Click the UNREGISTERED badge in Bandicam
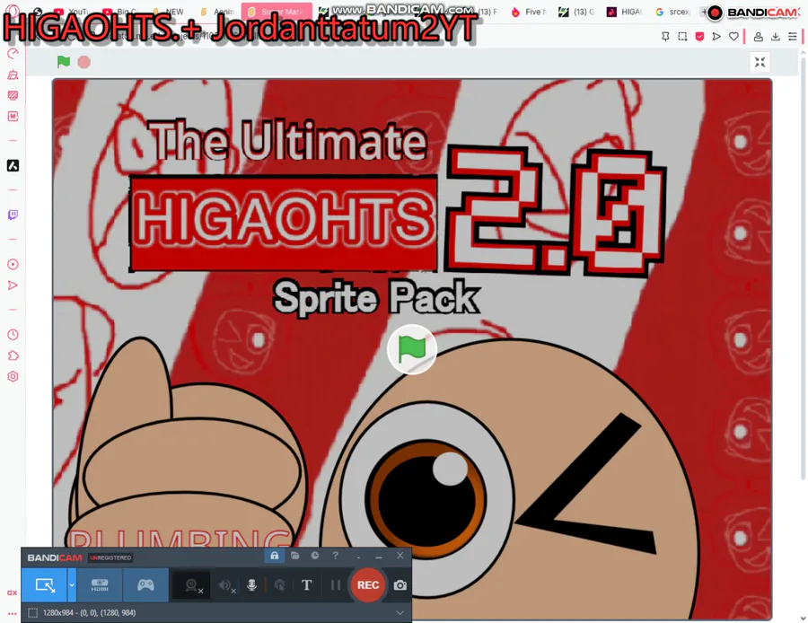808x623 pixels. point(110,557)
